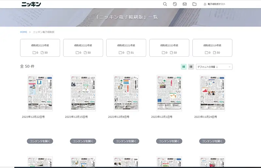Switch to grid view
Image resolution: width=261 pixels, height=168 pixels.
point(184,67)
